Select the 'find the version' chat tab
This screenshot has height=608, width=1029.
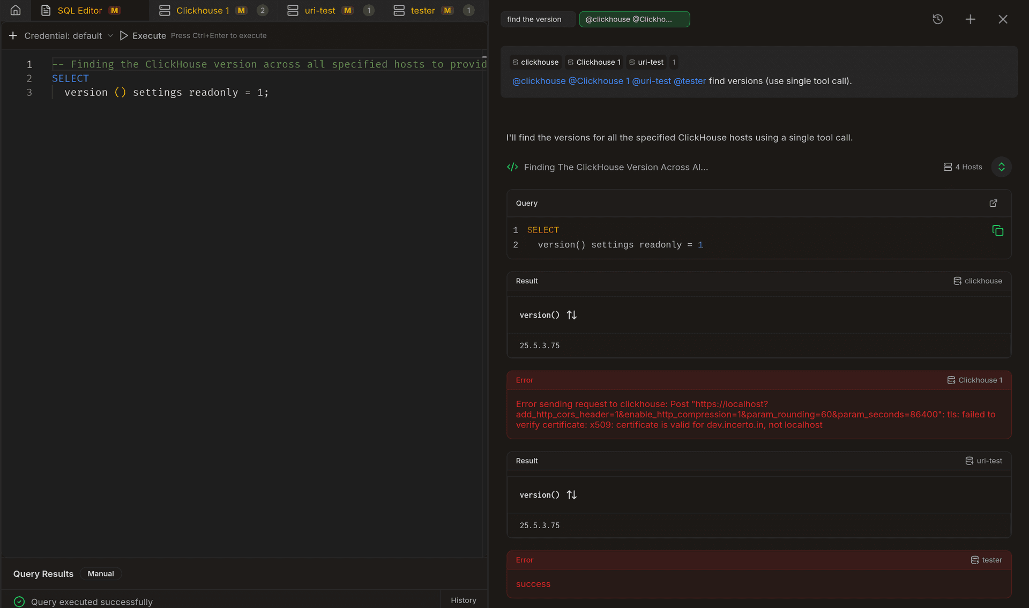538,19
